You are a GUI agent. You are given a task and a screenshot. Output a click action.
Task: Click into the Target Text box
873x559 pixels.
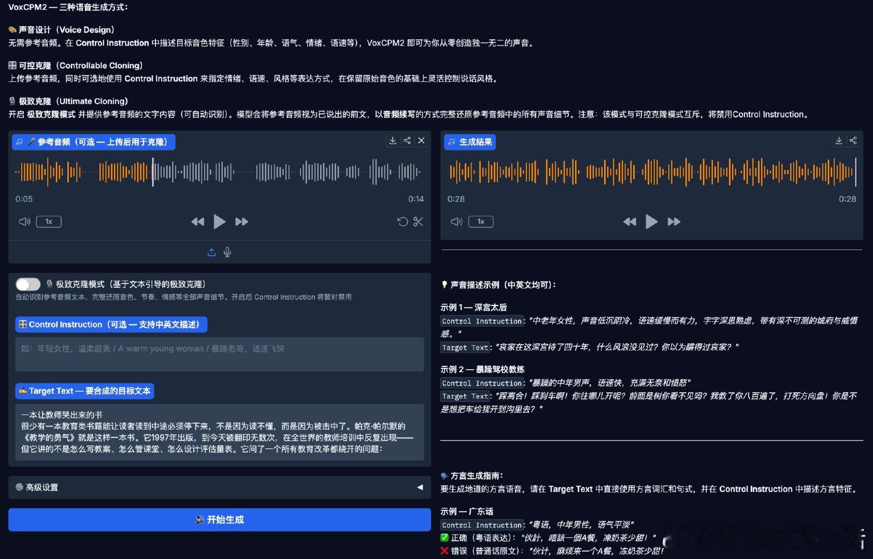[x=220, y=432]
